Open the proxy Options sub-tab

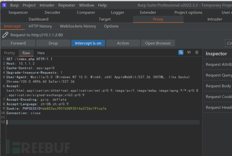111,26
